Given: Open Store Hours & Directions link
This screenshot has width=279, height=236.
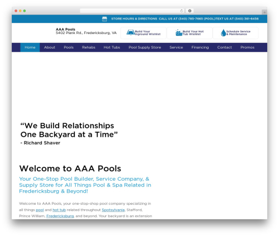Looking at the screenshot, I should pos(134,19).
